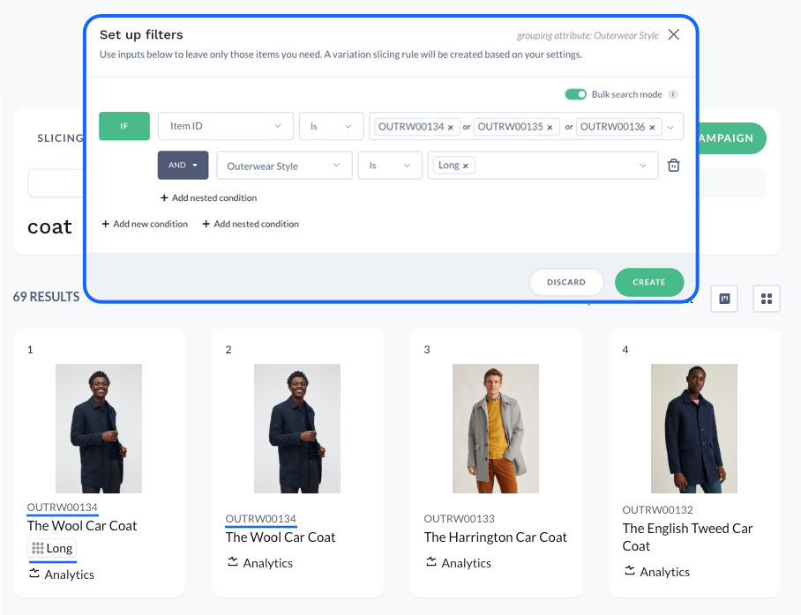Toggle Bulk search mode switch
This screenshot has width=801, height=615.
575,94
